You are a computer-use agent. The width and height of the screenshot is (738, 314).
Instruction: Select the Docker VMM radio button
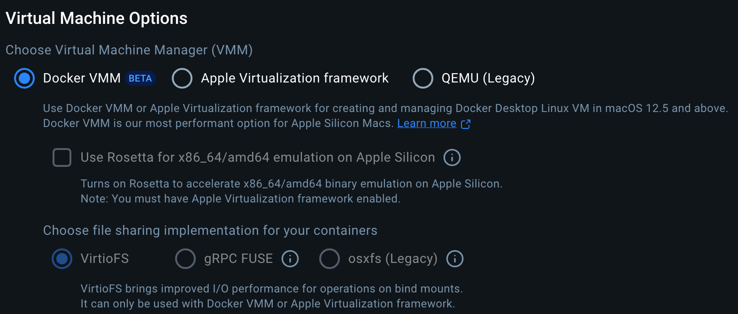click(x=24, y=78)
